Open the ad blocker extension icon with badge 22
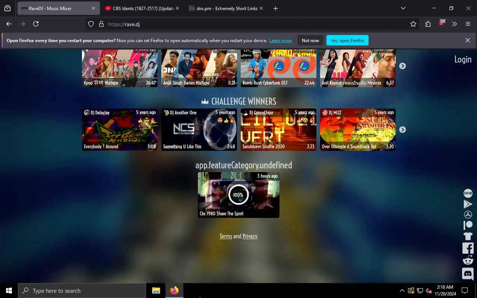 pos(442,23)
